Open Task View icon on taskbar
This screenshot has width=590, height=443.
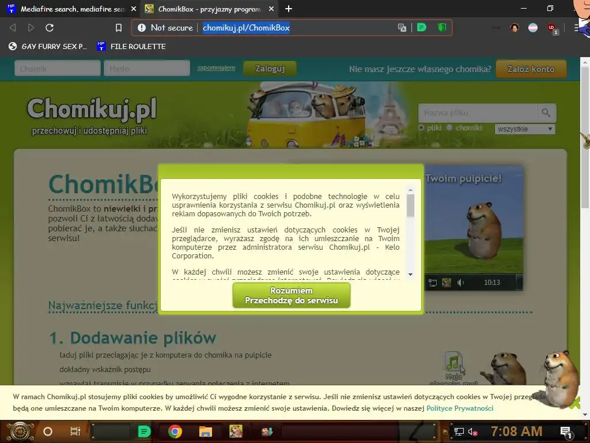point(75,431)
